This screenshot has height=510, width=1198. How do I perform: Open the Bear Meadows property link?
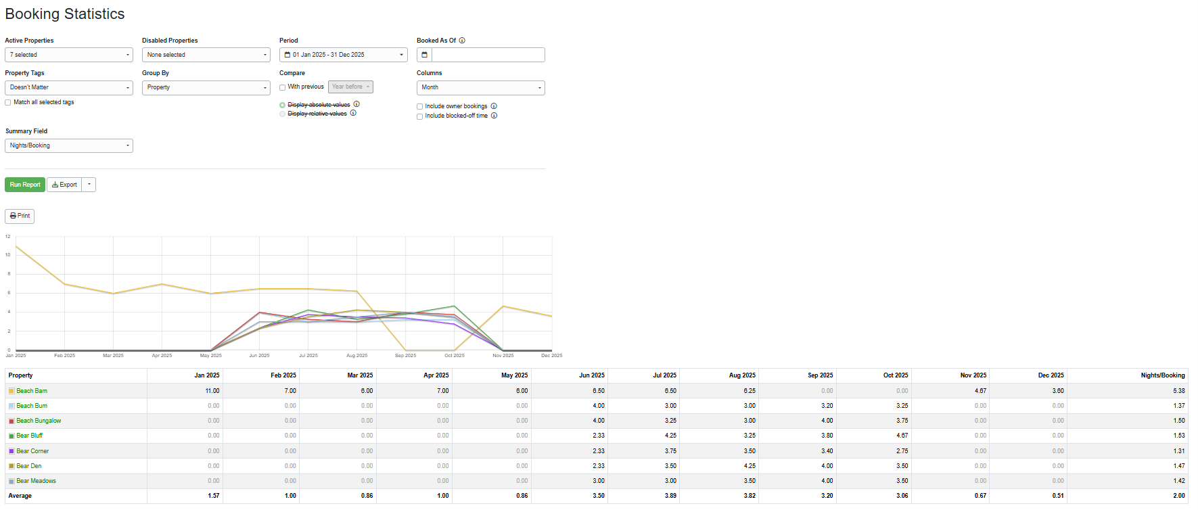pos(37,481)
